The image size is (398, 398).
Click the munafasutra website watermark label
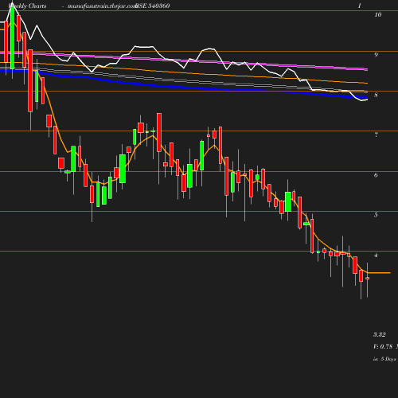click(x=102, y=6)
